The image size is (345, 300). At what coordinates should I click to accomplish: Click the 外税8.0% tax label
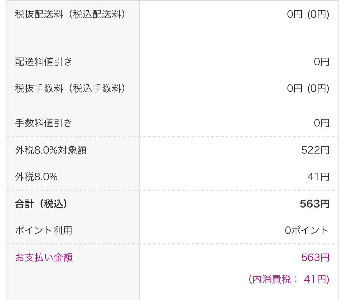(x=36, y=177)
